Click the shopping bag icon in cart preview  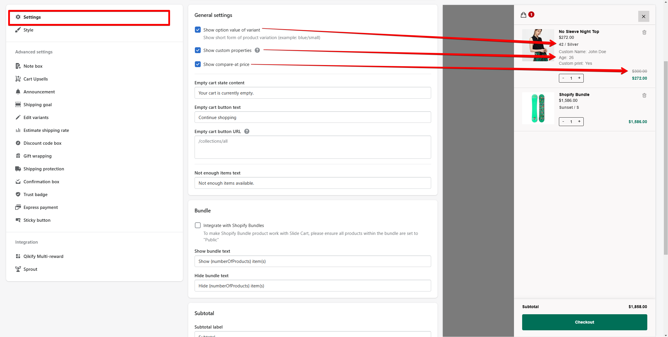523,15
